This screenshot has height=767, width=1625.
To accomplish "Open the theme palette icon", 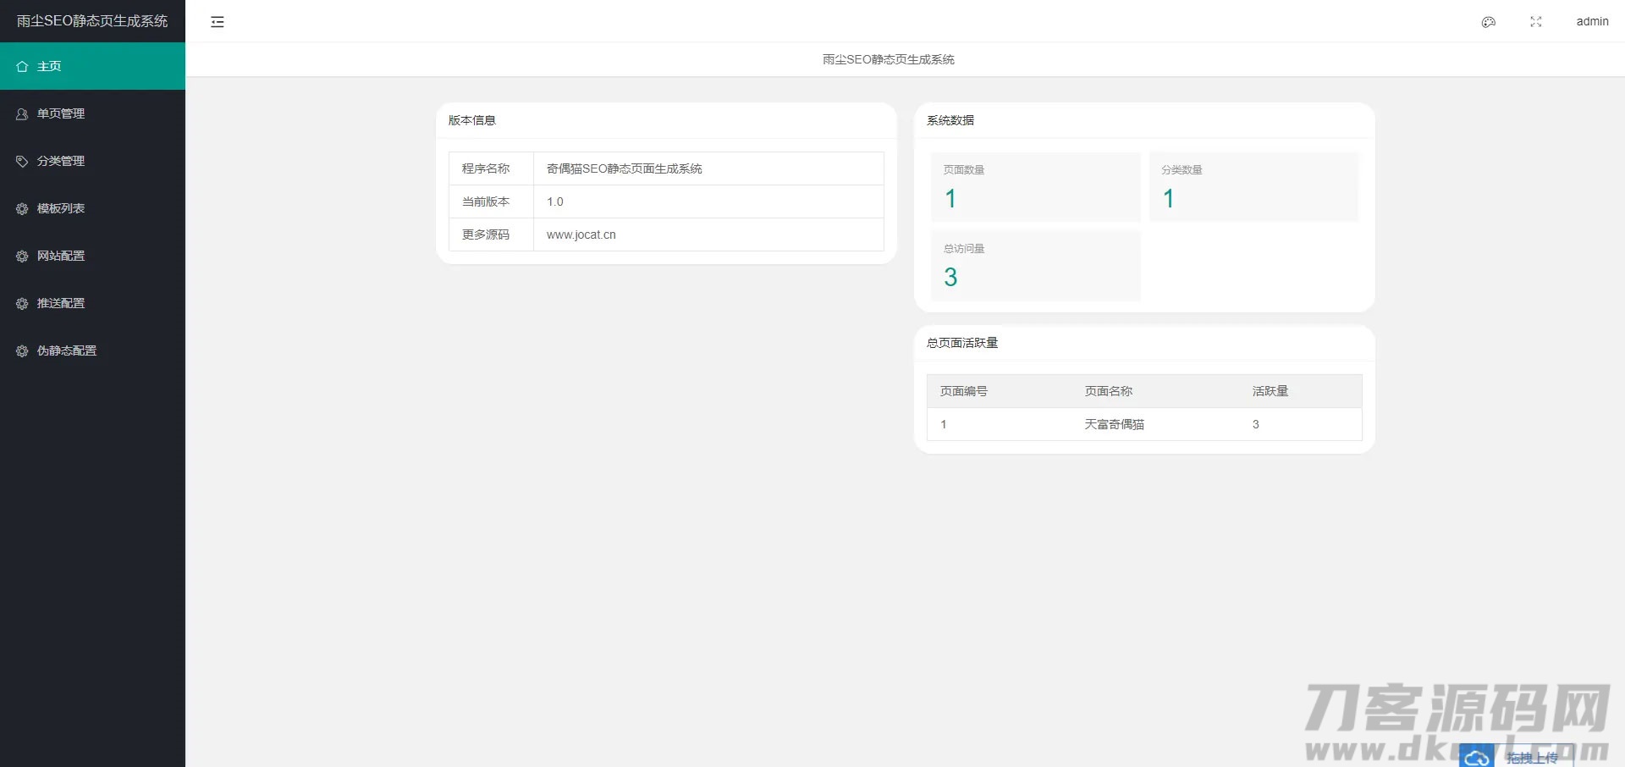I will click(1488, 22).
